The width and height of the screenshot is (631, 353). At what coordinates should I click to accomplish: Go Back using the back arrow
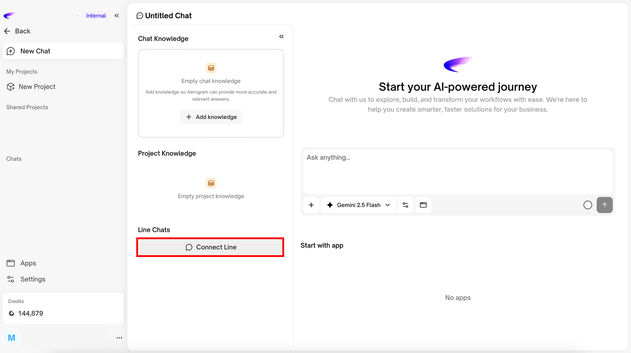pos(17,31)
